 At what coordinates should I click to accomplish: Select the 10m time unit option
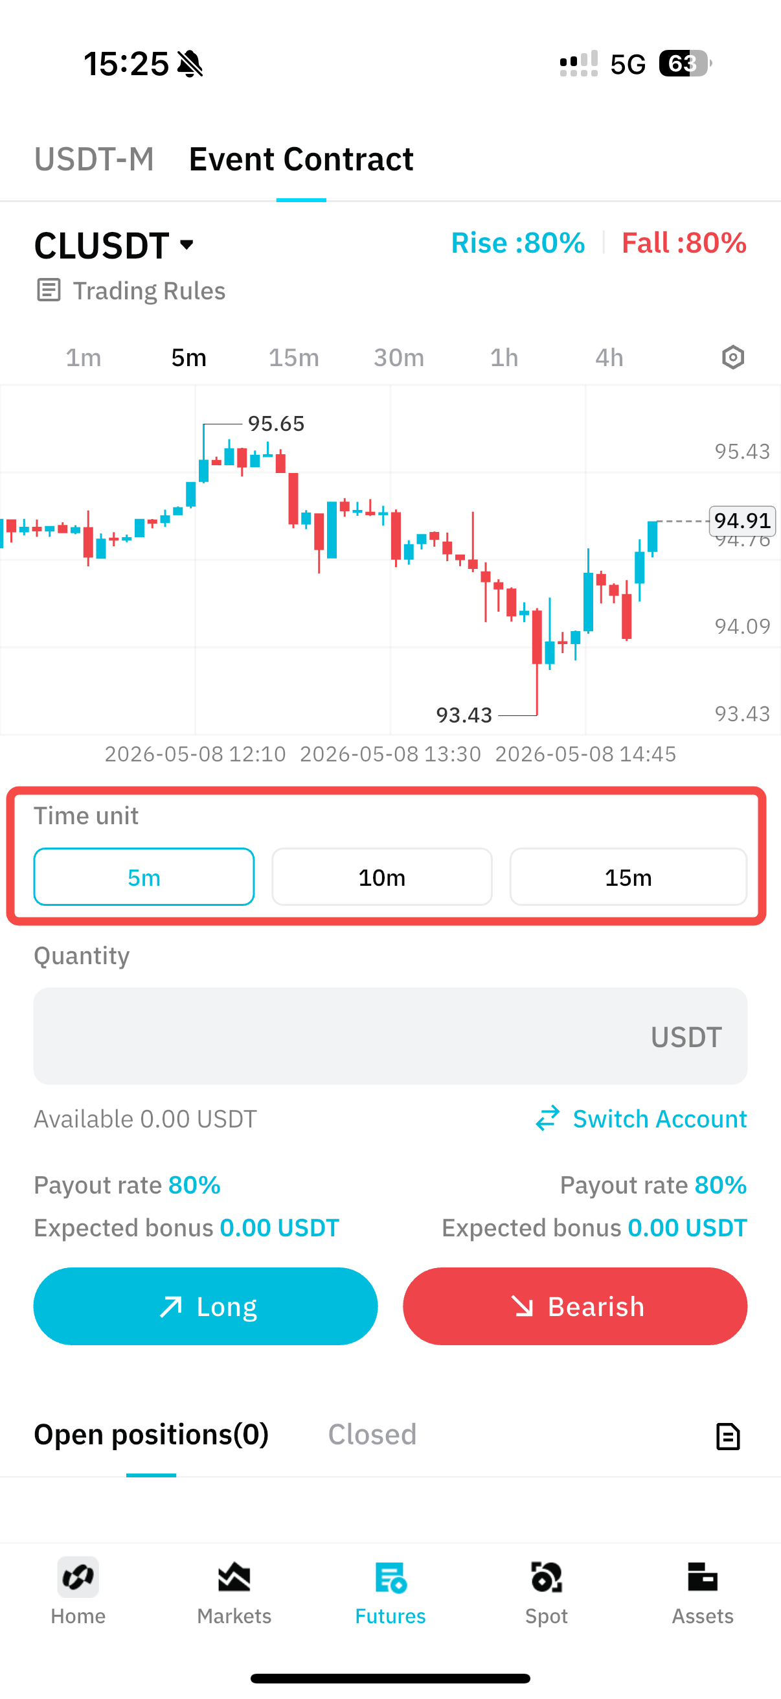click(381, 877)
